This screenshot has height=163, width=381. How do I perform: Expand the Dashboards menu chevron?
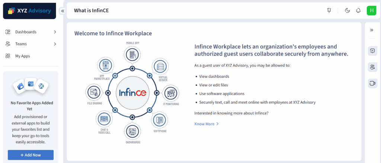coord(55,32)
